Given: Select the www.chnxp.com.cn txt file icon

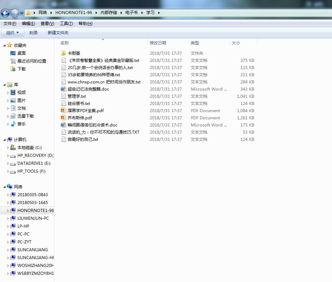Looking at the screenshot, I should pos(64,82).
